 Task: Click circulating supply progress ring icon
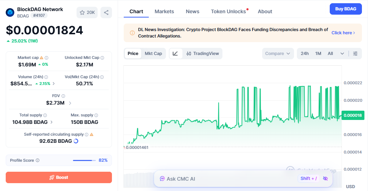[76, 141]
